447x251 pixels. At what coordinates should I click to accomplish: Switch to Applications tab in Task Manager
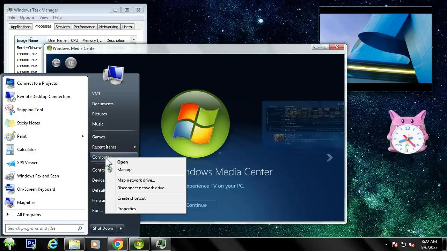point(21,27)
